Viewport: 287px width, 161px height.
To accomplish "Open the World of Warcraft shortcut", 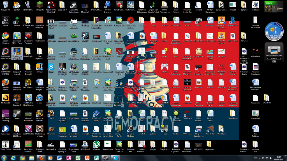I will click(x=40, y=113).
